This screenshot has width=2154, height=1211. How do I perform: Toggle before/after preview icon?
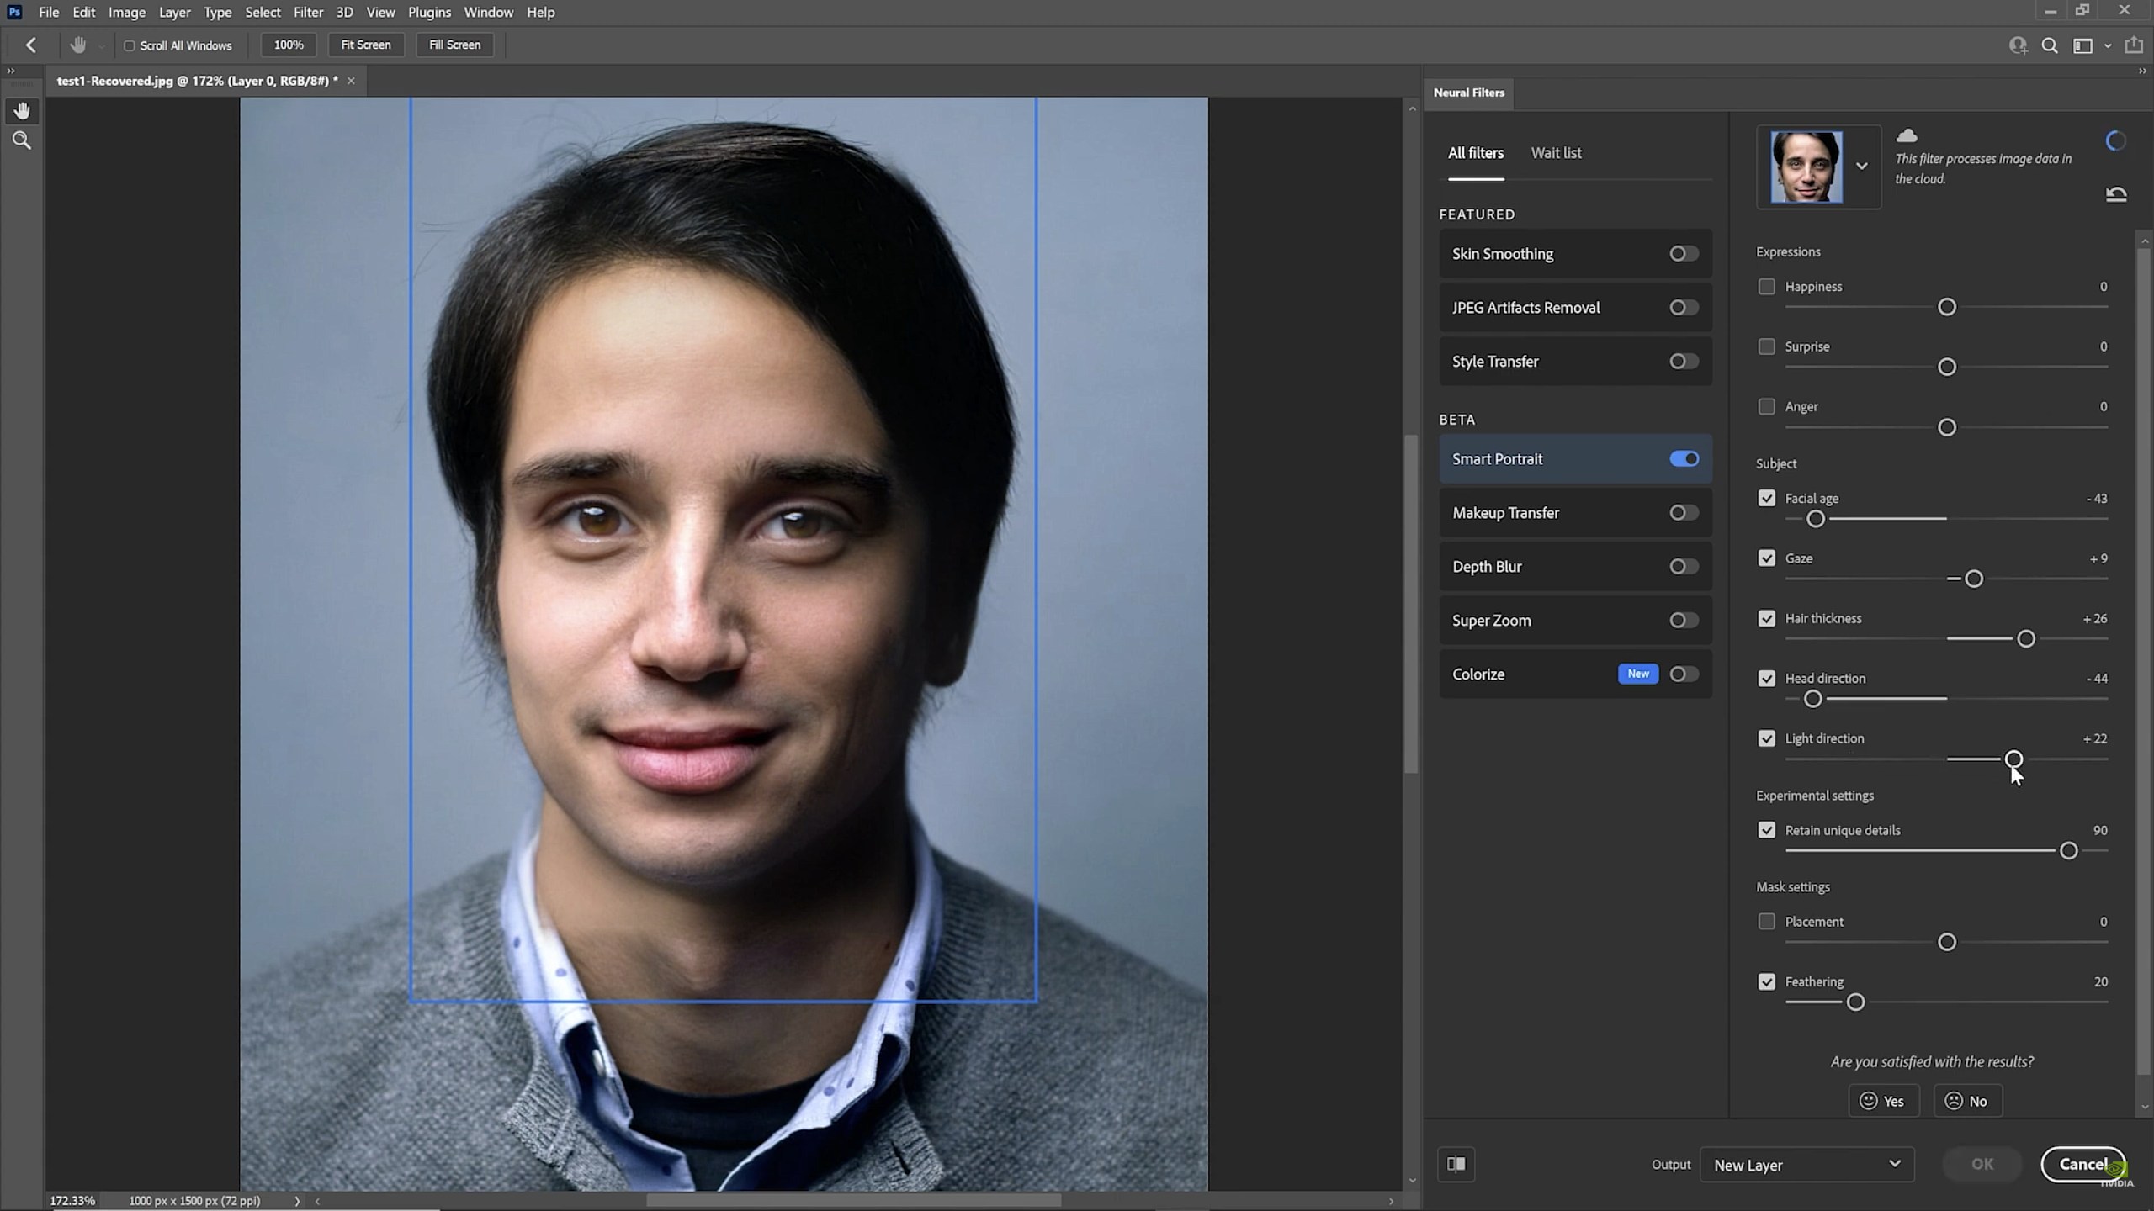(x=1456, y=1165)
